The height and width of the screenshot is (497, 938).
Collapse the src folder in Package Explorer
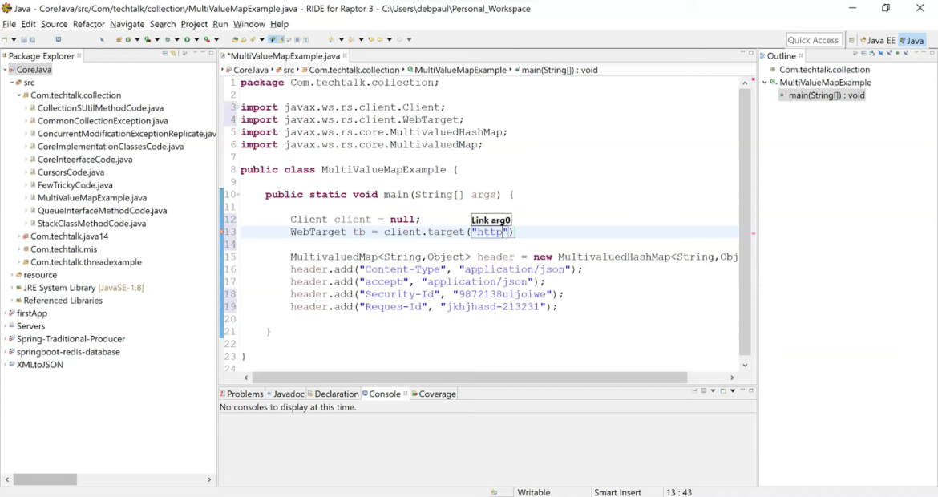[12, 83]
